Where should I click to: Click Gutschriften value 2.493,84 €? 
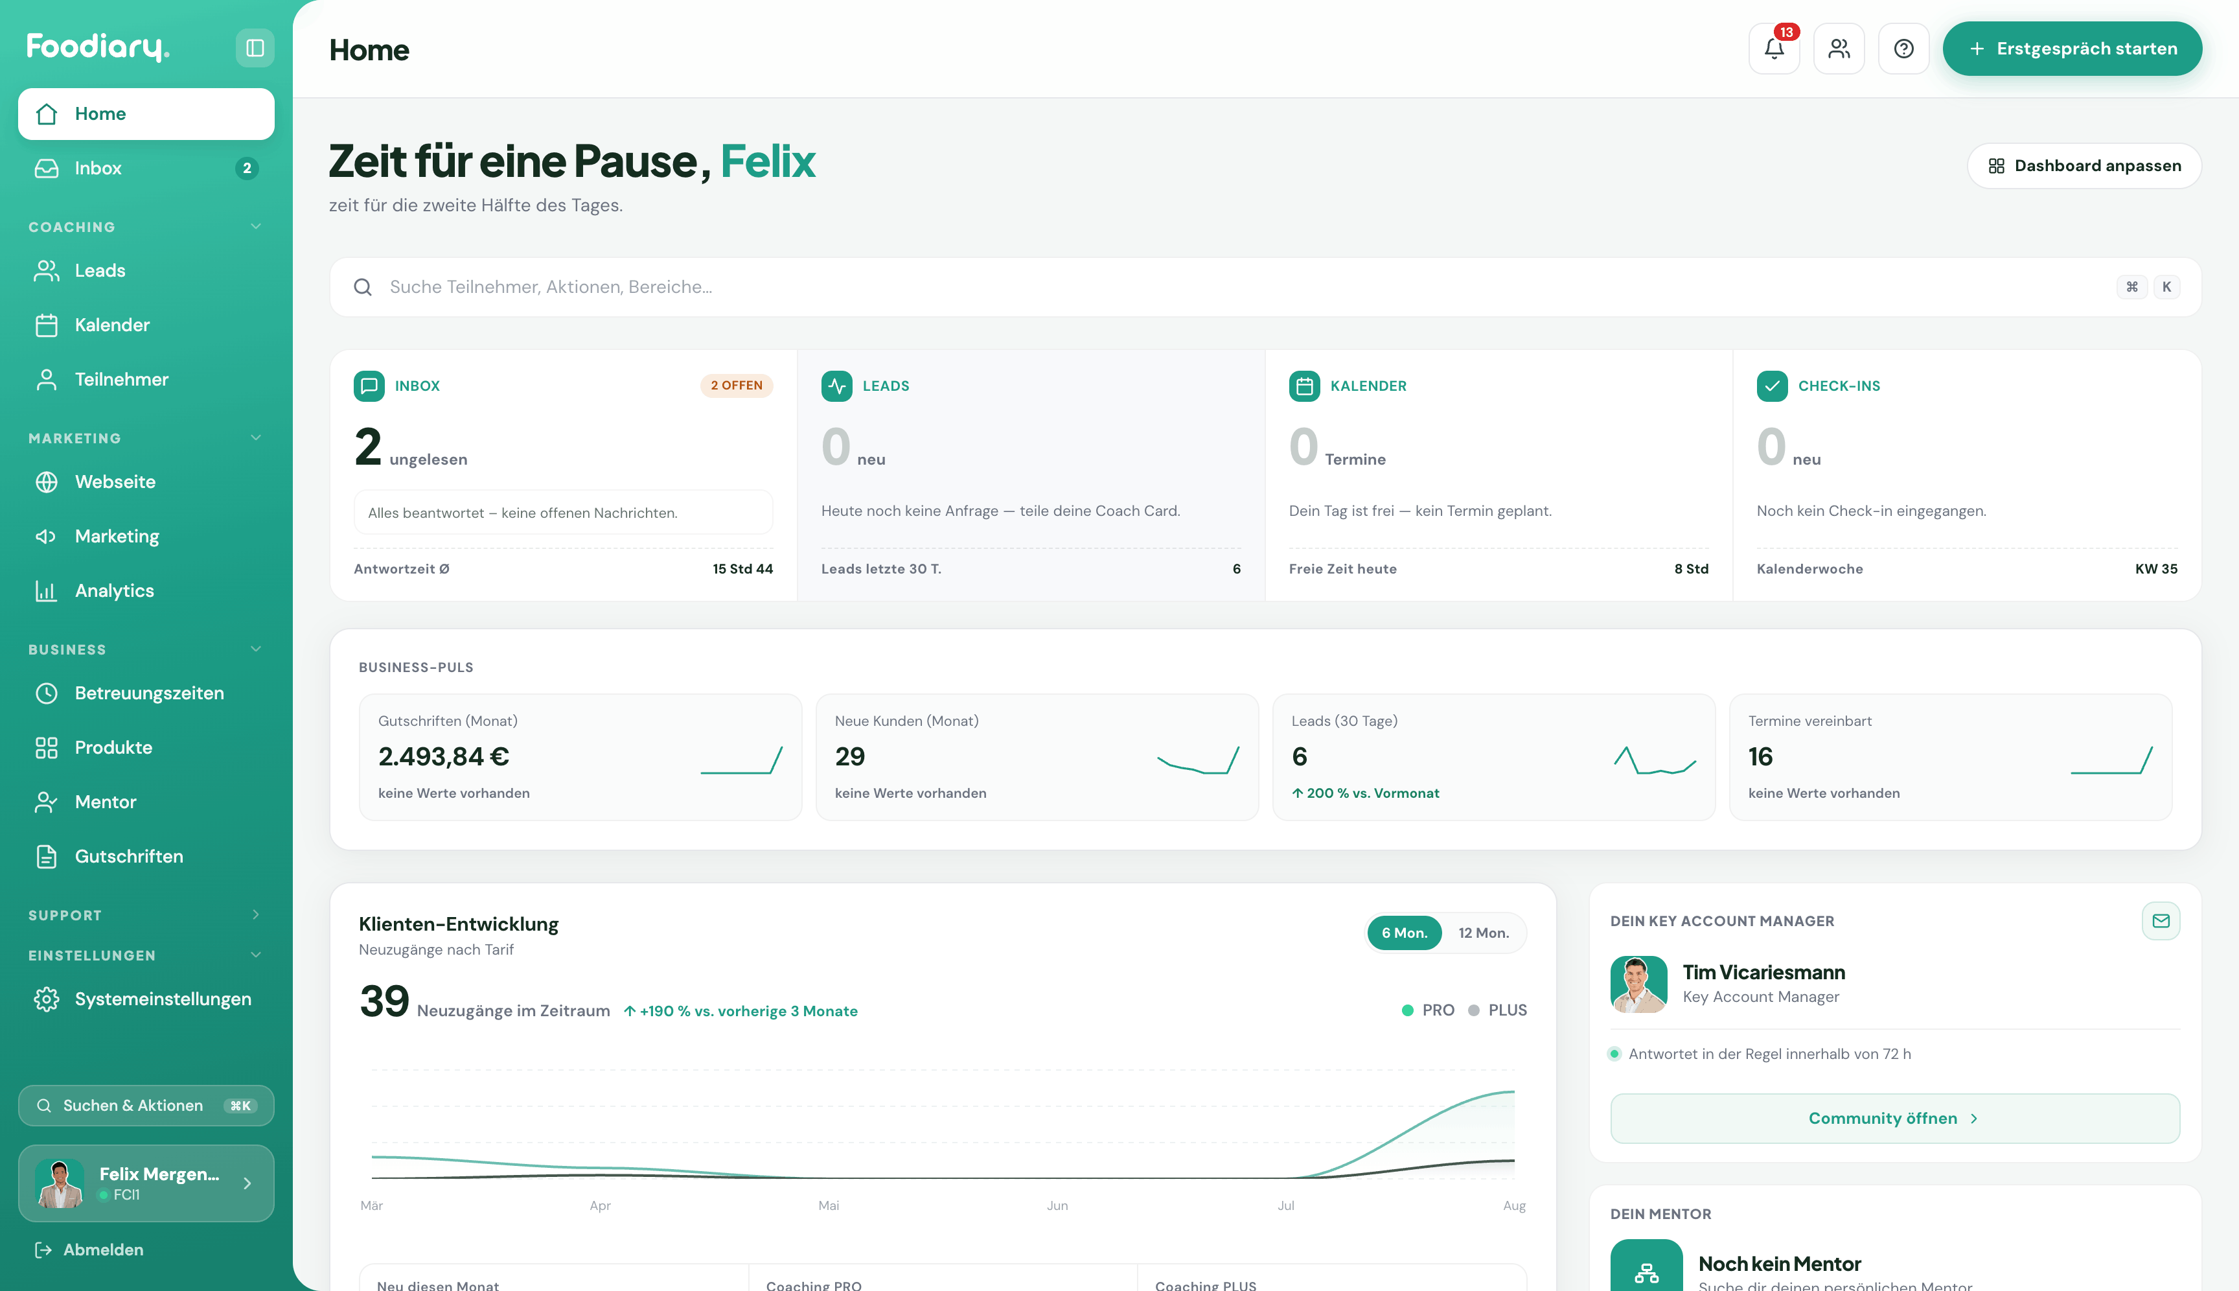(443, 756)
